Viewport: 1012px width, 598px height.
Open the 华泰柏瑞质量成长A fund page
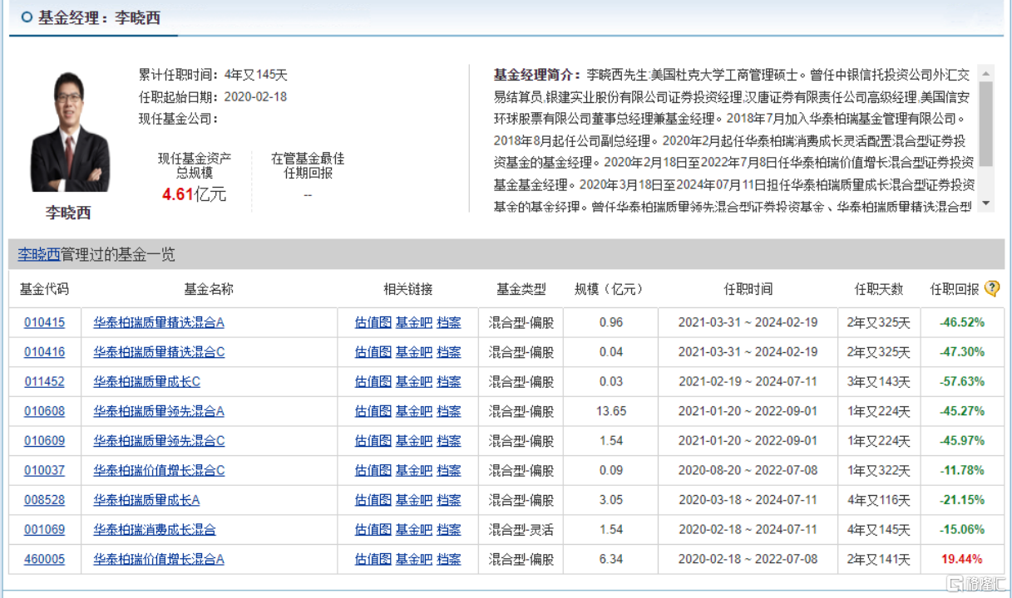pyautogui.click(x=146, y=500)
